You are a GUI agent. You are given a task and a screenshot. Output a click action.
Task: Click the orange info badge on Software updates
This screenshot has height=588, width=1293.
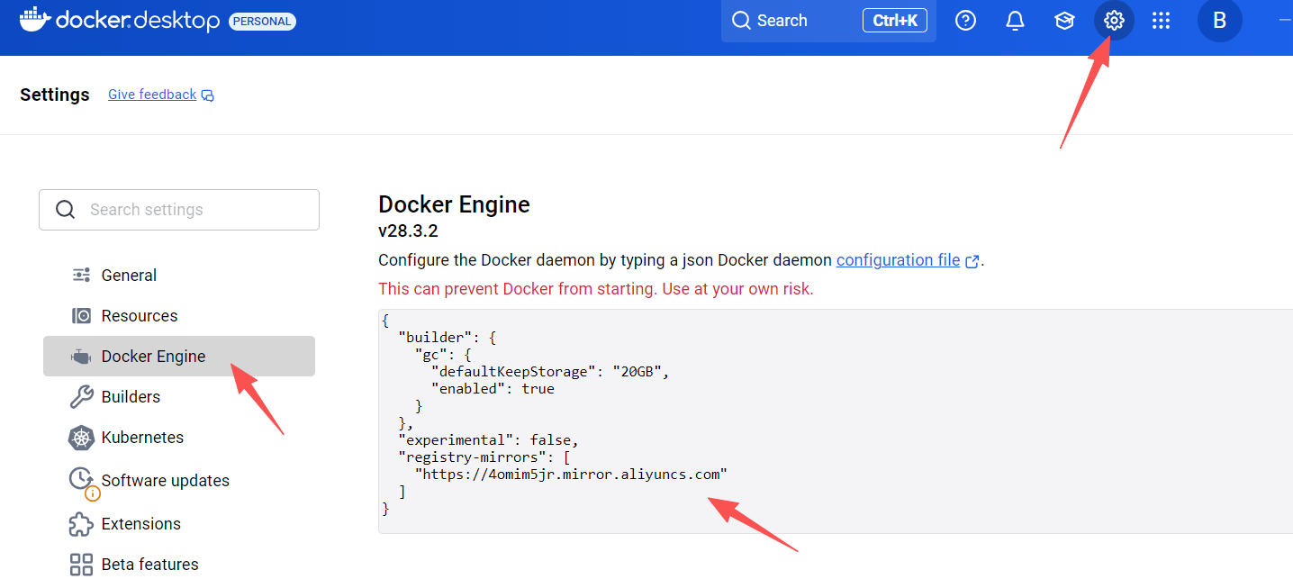click(92, 493)
